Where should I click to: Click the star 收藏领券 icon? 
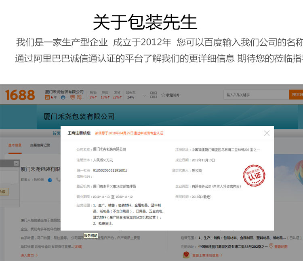click(x=163, y=95)
